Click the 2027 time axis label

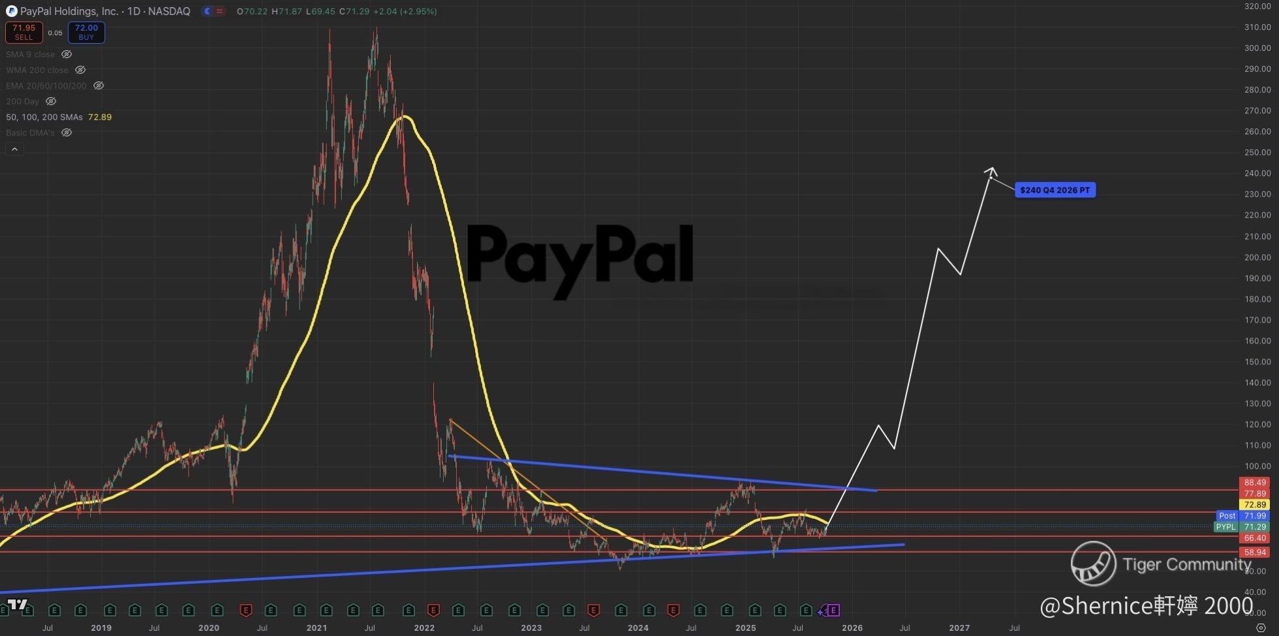[959, 628]
